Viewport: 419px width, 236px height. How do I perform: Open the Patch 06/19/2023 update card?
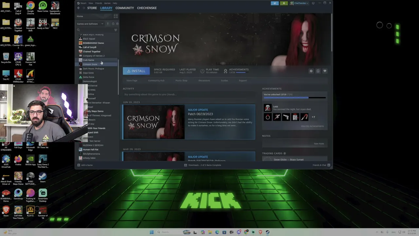click(189, 122)
